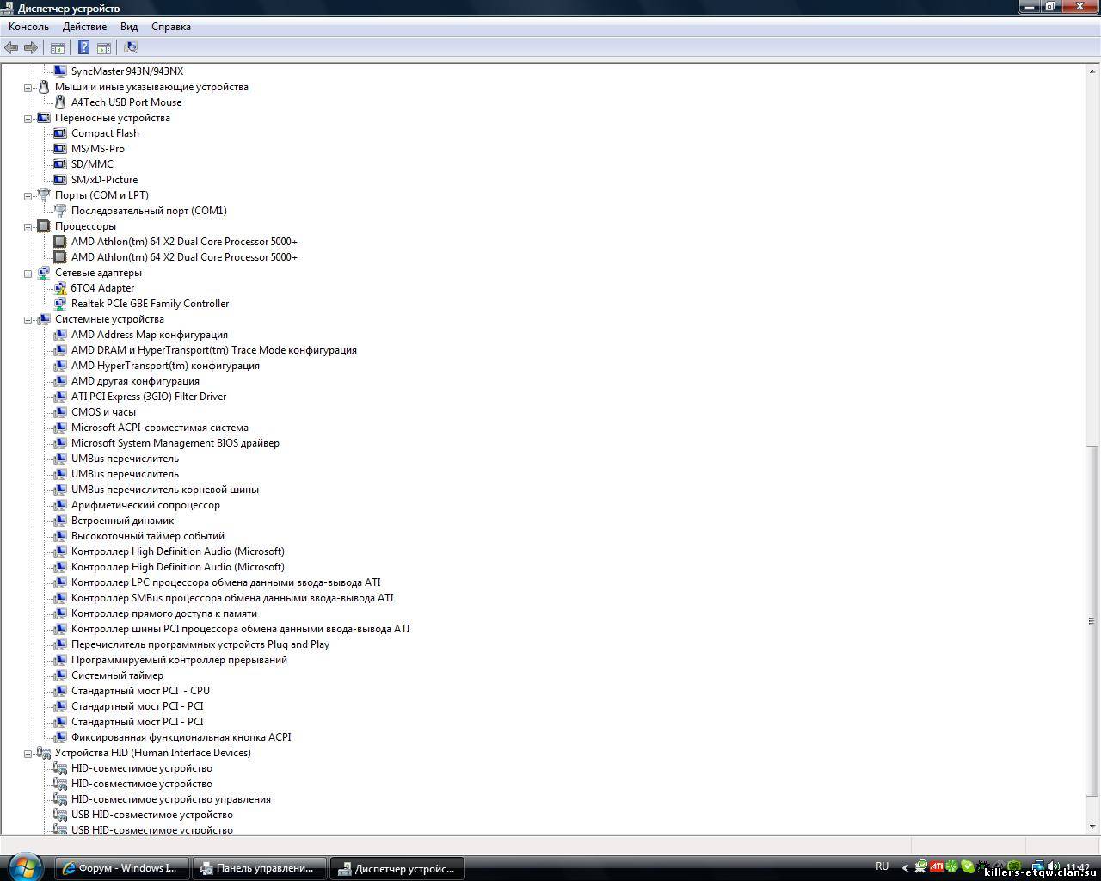Click the green flower ICQ tray icon

click(952, 866)
